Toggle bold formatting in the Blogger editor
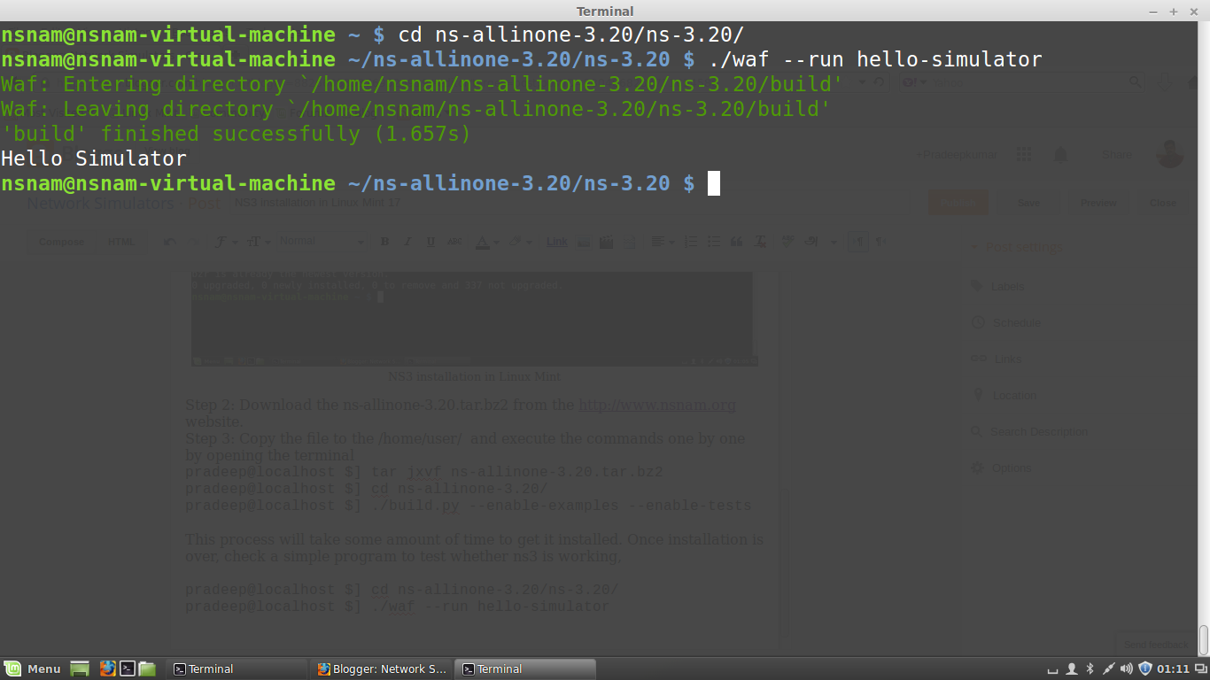The image size is (1210, 680). click(x=384, y=241)
